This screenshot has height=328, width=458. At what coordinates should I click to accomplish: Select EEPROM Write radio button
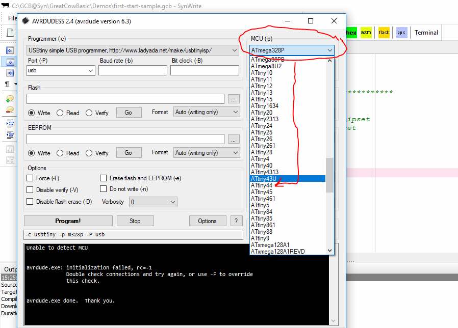coord(32,153)
